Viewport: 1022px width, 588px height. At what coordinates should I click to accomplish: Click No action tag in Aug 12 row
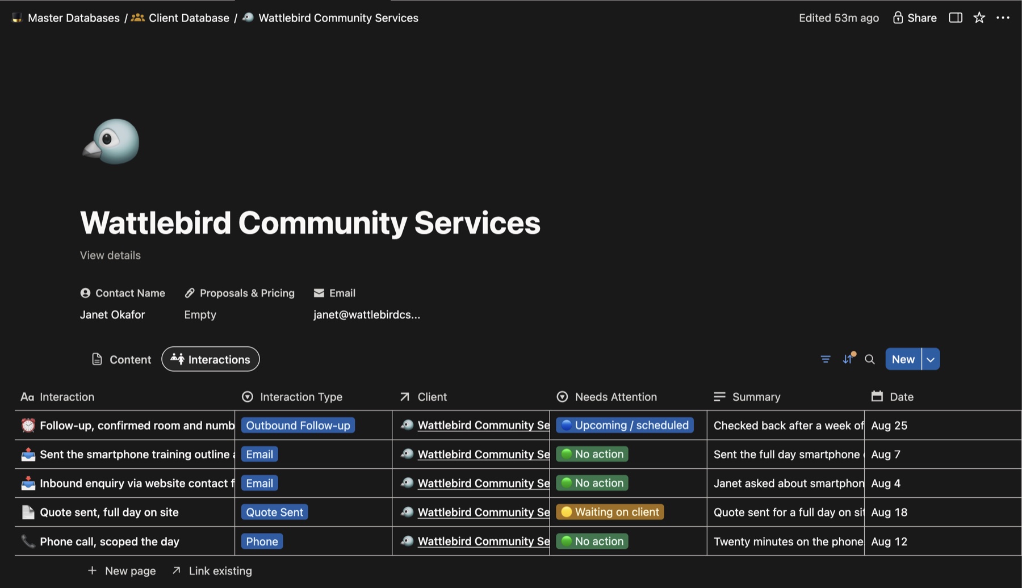tap(592, 541)
